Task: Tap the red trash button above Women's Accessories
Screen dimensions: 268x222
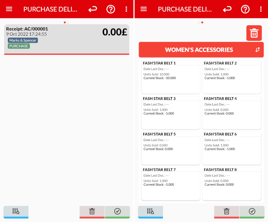Action: 254,33
